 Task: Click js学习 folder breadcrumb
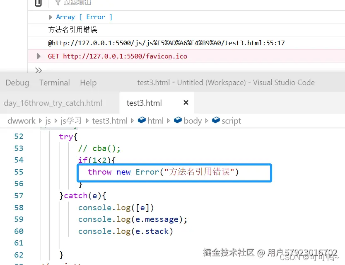coord(71,121)
